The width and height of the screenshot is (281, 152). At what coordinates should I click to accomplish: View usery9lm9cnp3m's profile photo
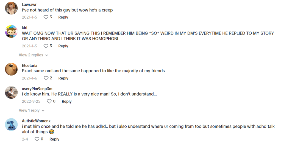[x=12, y=92]
